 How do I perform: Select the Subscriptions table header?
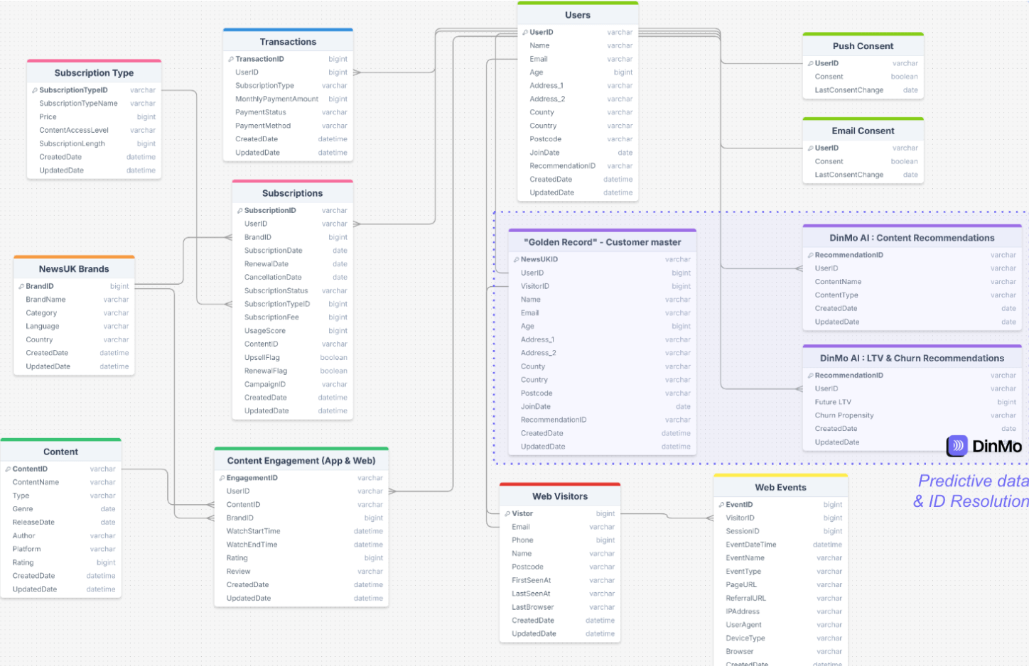coord(292,193)
